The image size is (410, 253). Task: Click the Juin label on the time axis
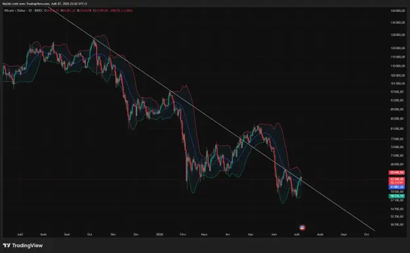click(x=274, y=235)
